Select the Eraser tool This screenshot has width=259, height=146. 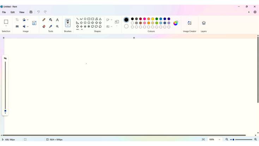tap(44, 26)
